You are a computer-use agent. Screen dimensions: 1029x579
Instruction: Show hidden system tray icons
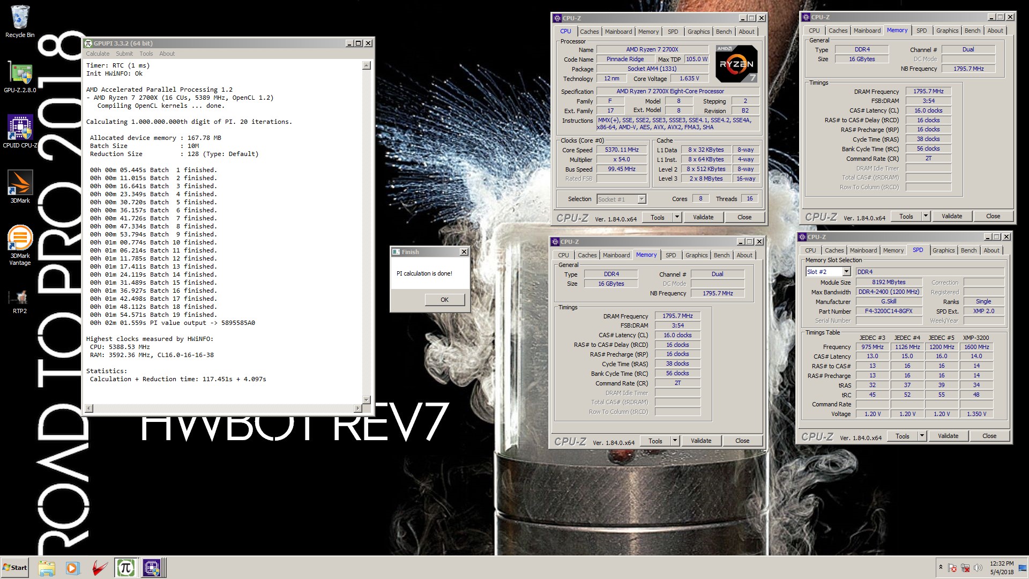940,567
